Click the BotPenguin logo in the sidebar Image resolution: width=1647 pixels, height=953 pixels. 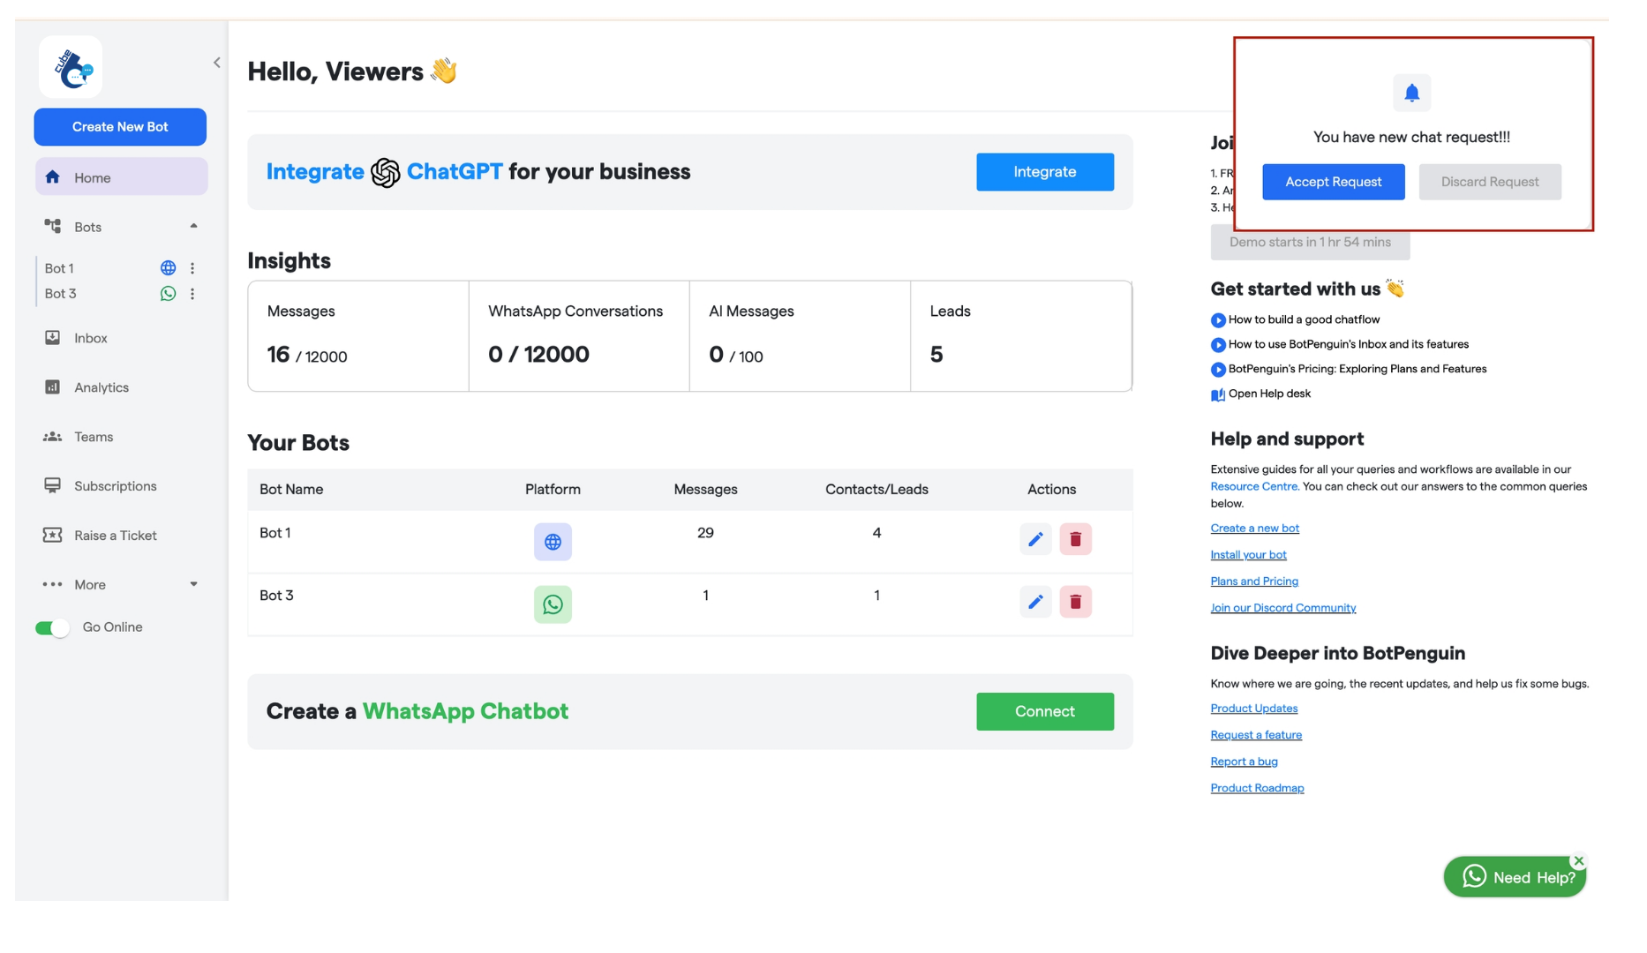pos(71,67)
